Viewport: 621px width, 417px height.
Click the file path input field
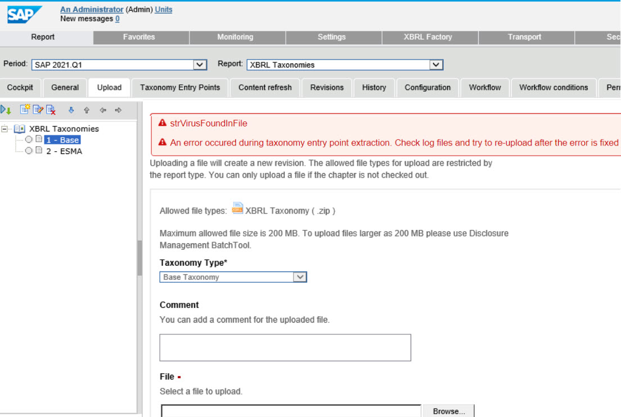click(291, 411)
